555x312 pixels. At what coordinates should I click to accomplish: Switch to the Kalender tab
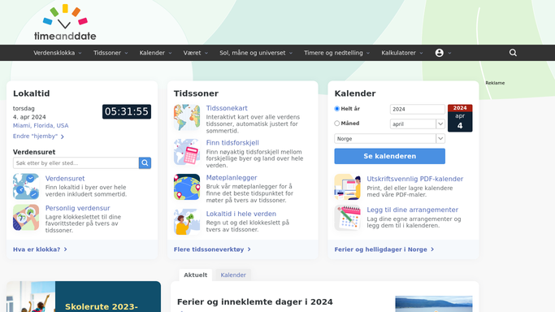pos(233,275)
